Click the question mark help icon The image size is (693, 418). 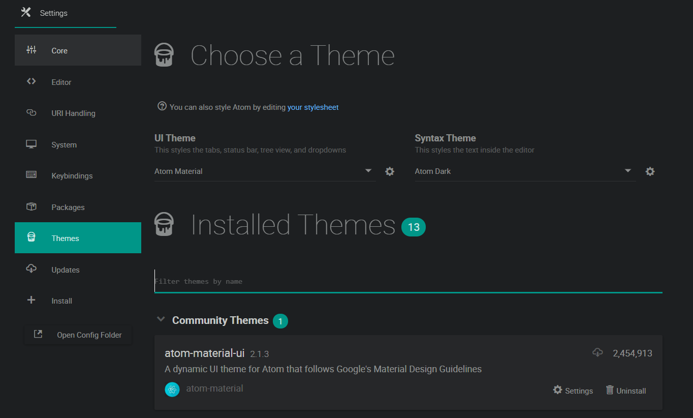(162, 106)
